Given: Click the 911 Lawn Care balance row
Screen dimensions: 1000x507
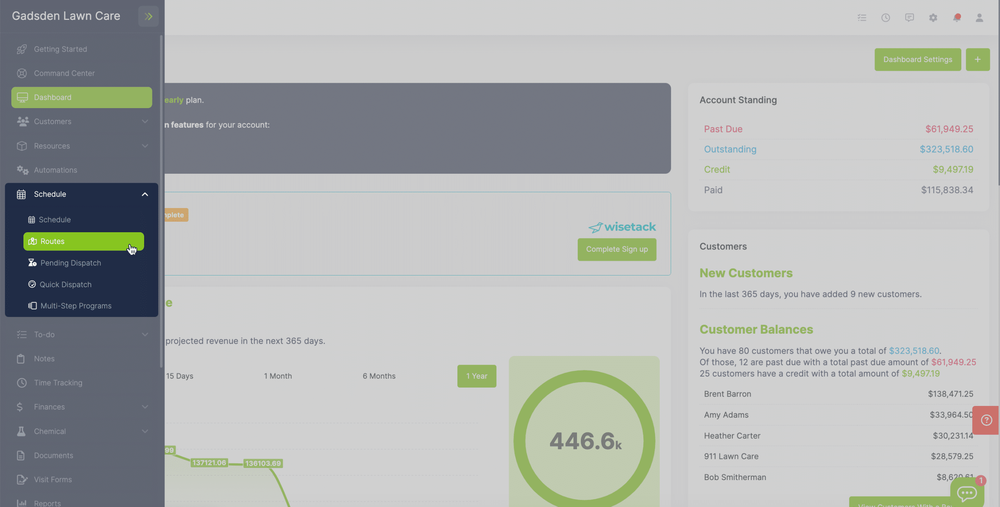Looking at the screenshot, I should click(x=838, y=457).
